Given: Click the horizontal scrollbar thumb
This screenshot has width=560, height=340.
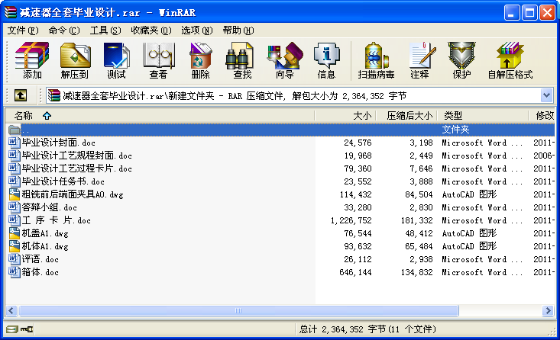Looking at the screenshot, I should (238, 311).
